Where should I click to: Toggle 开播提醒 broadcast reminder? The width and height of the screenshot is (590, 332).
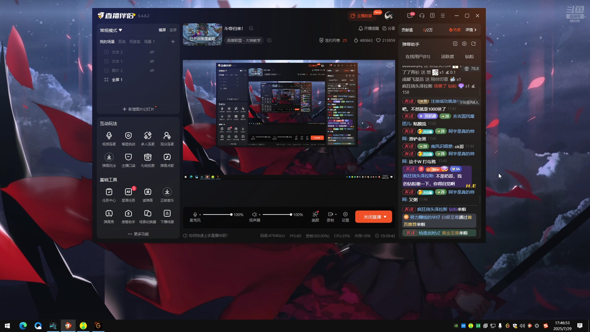point(368,28)
